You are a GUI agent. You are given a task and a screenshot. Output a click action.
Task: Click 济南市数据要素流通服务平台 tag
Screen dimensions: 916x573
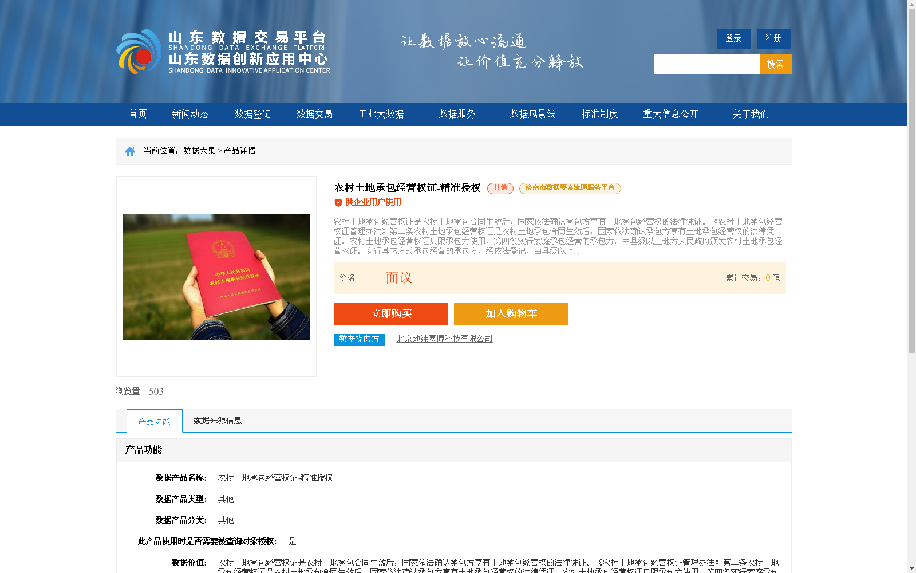[570, 188]
